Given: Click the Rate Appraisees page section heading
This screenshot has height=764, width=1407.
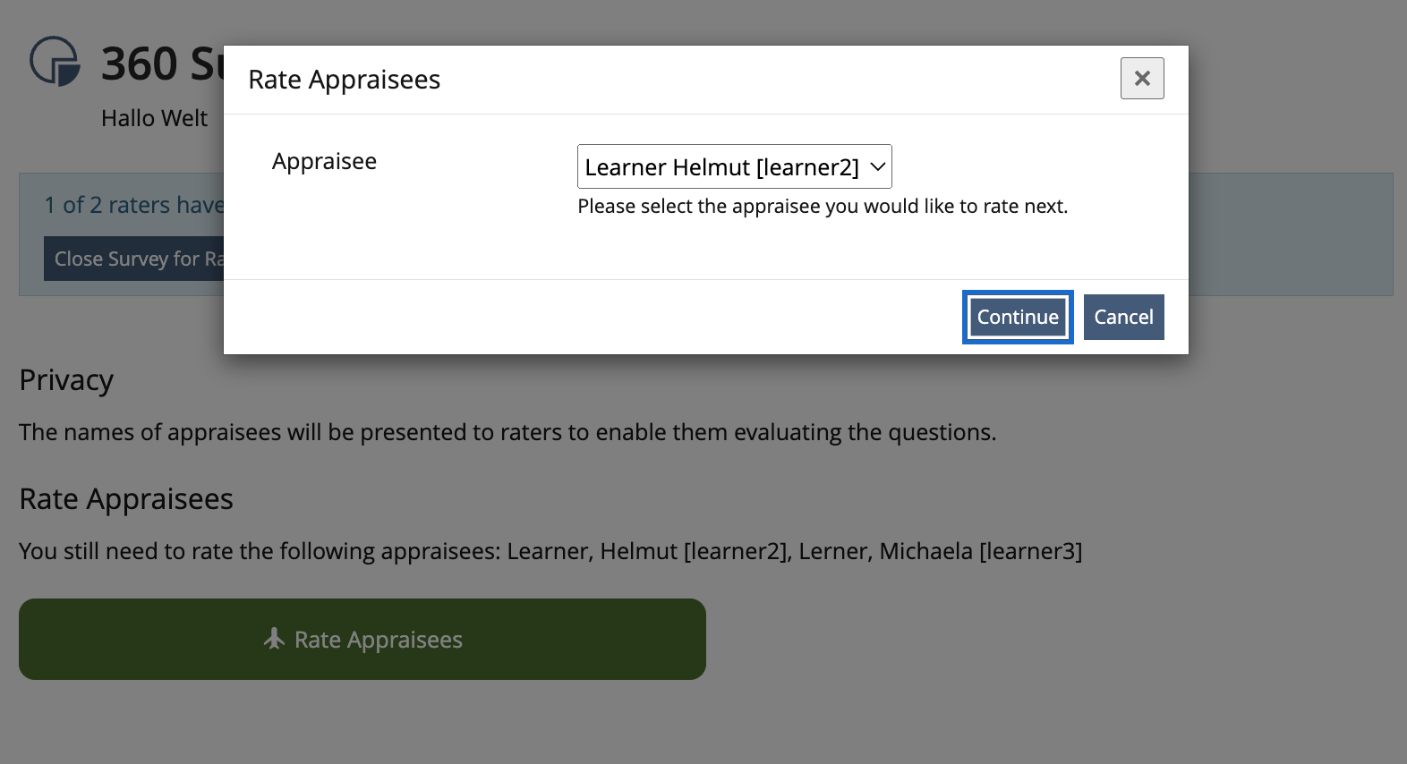Looking at the screenshot, I should pos(126,499).
